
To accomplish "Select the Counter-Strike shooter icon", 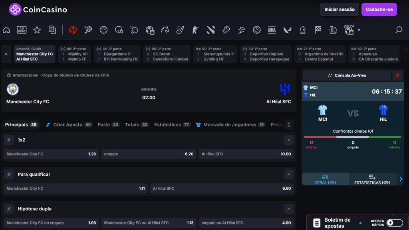I will point(195,30).
